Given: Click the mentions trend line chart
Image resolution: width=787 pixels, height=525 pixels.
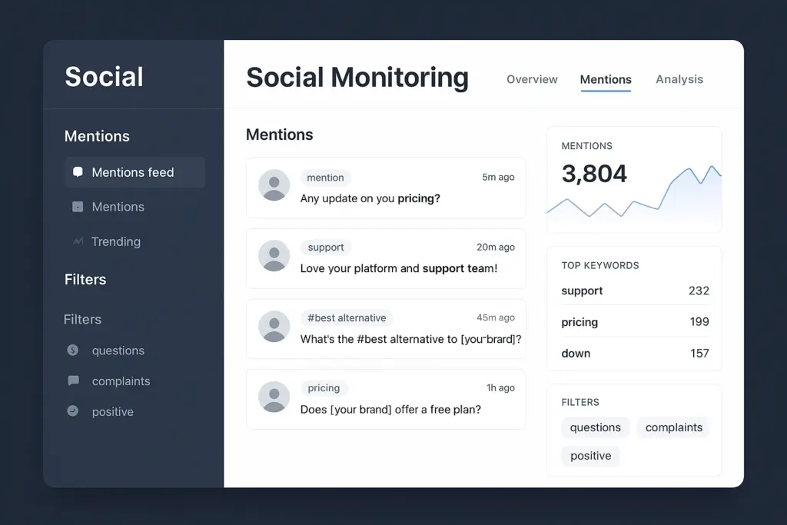Looking at the screenshot, I should [634, 193].
